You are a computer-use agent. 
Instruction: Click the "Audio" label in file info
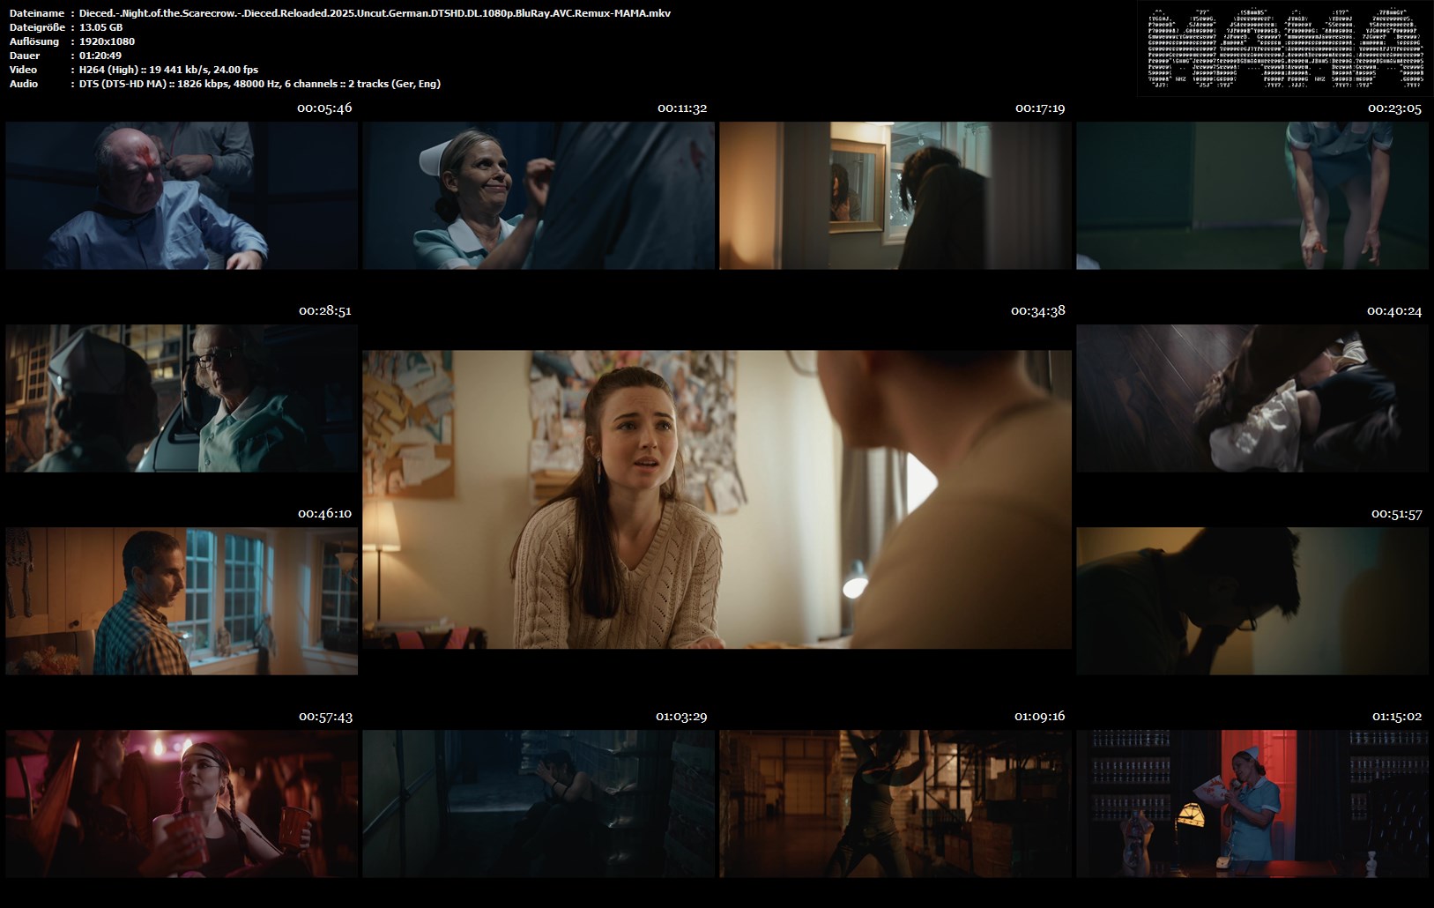(x=24, y=84)
